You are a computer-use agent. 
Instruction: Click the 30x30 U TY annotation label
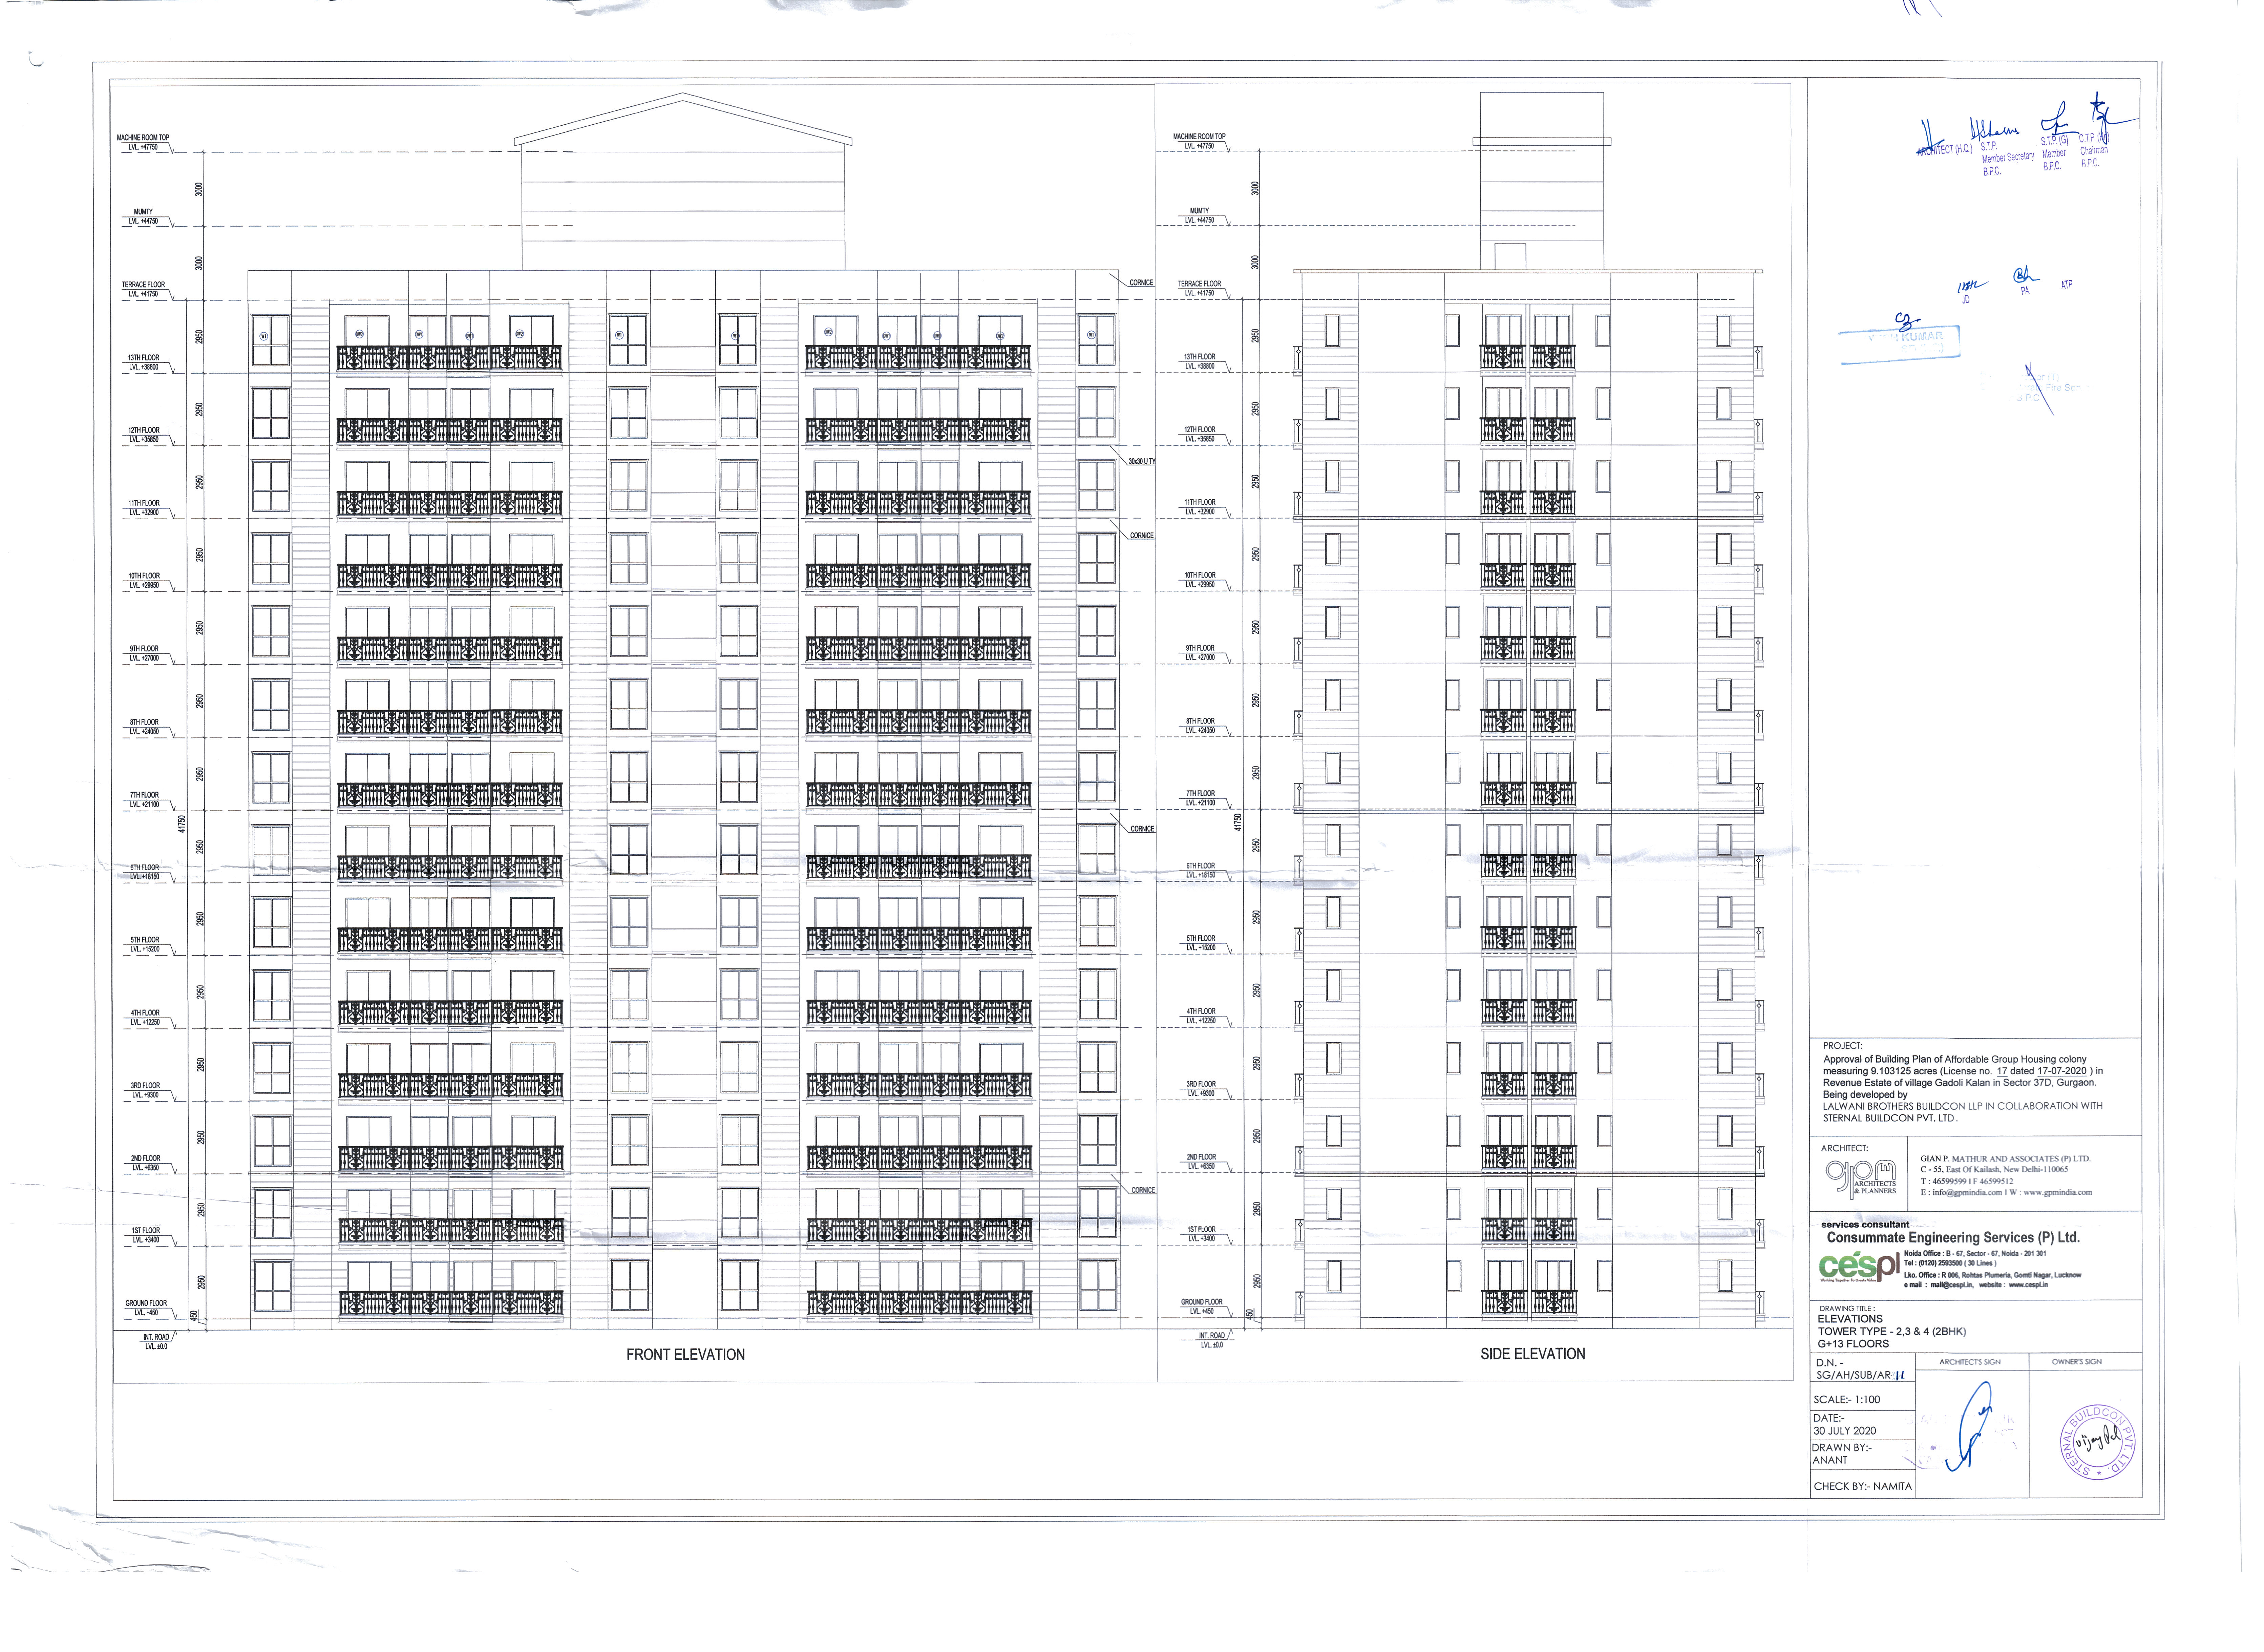click(1142, 461)
